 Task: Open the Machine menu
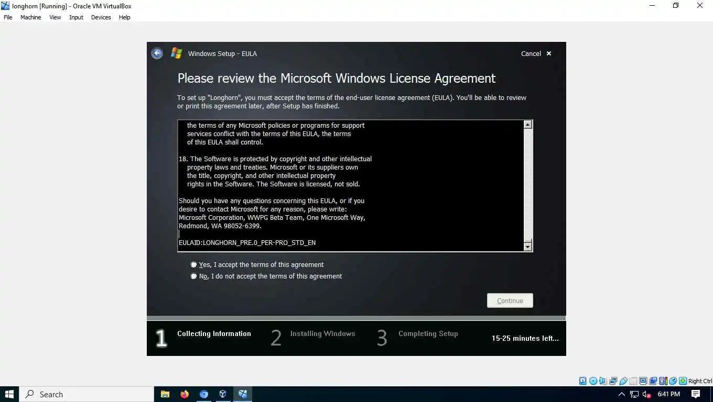30,17
